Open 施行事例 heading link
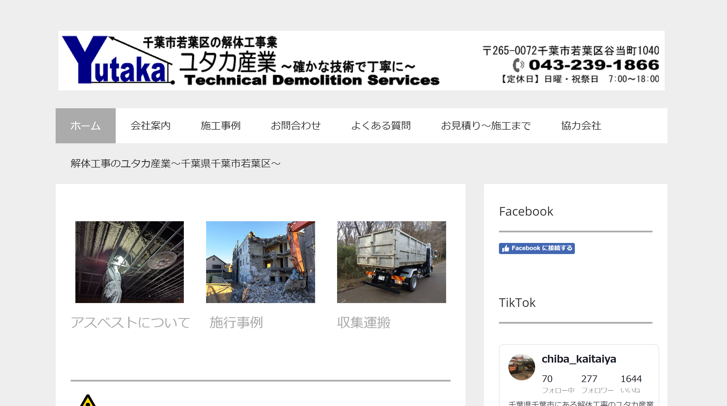The width and height of the screenshot is (727, 406). pyautogui.click(x=236, y=323)
